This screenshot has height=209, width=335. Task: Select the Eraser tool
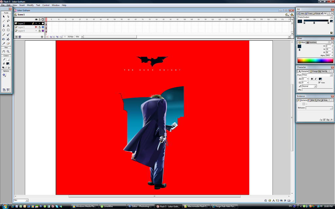pyautogui.click(x=8, y=43)
